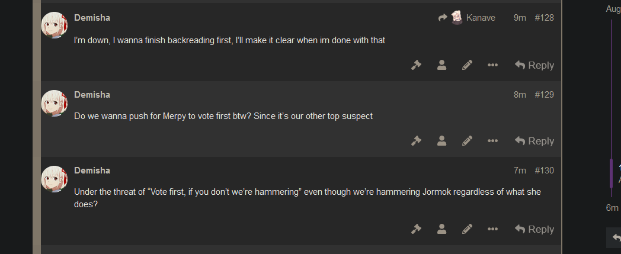
Task: Click the gavel icon on post #129
Action: pyautogui.click(x=416, y=141)
